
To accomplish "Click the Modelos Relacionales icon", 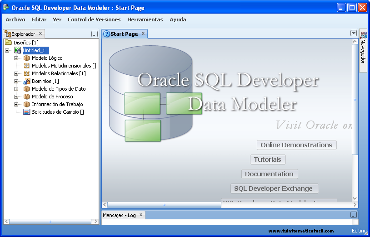I will (x=27, y=73).
